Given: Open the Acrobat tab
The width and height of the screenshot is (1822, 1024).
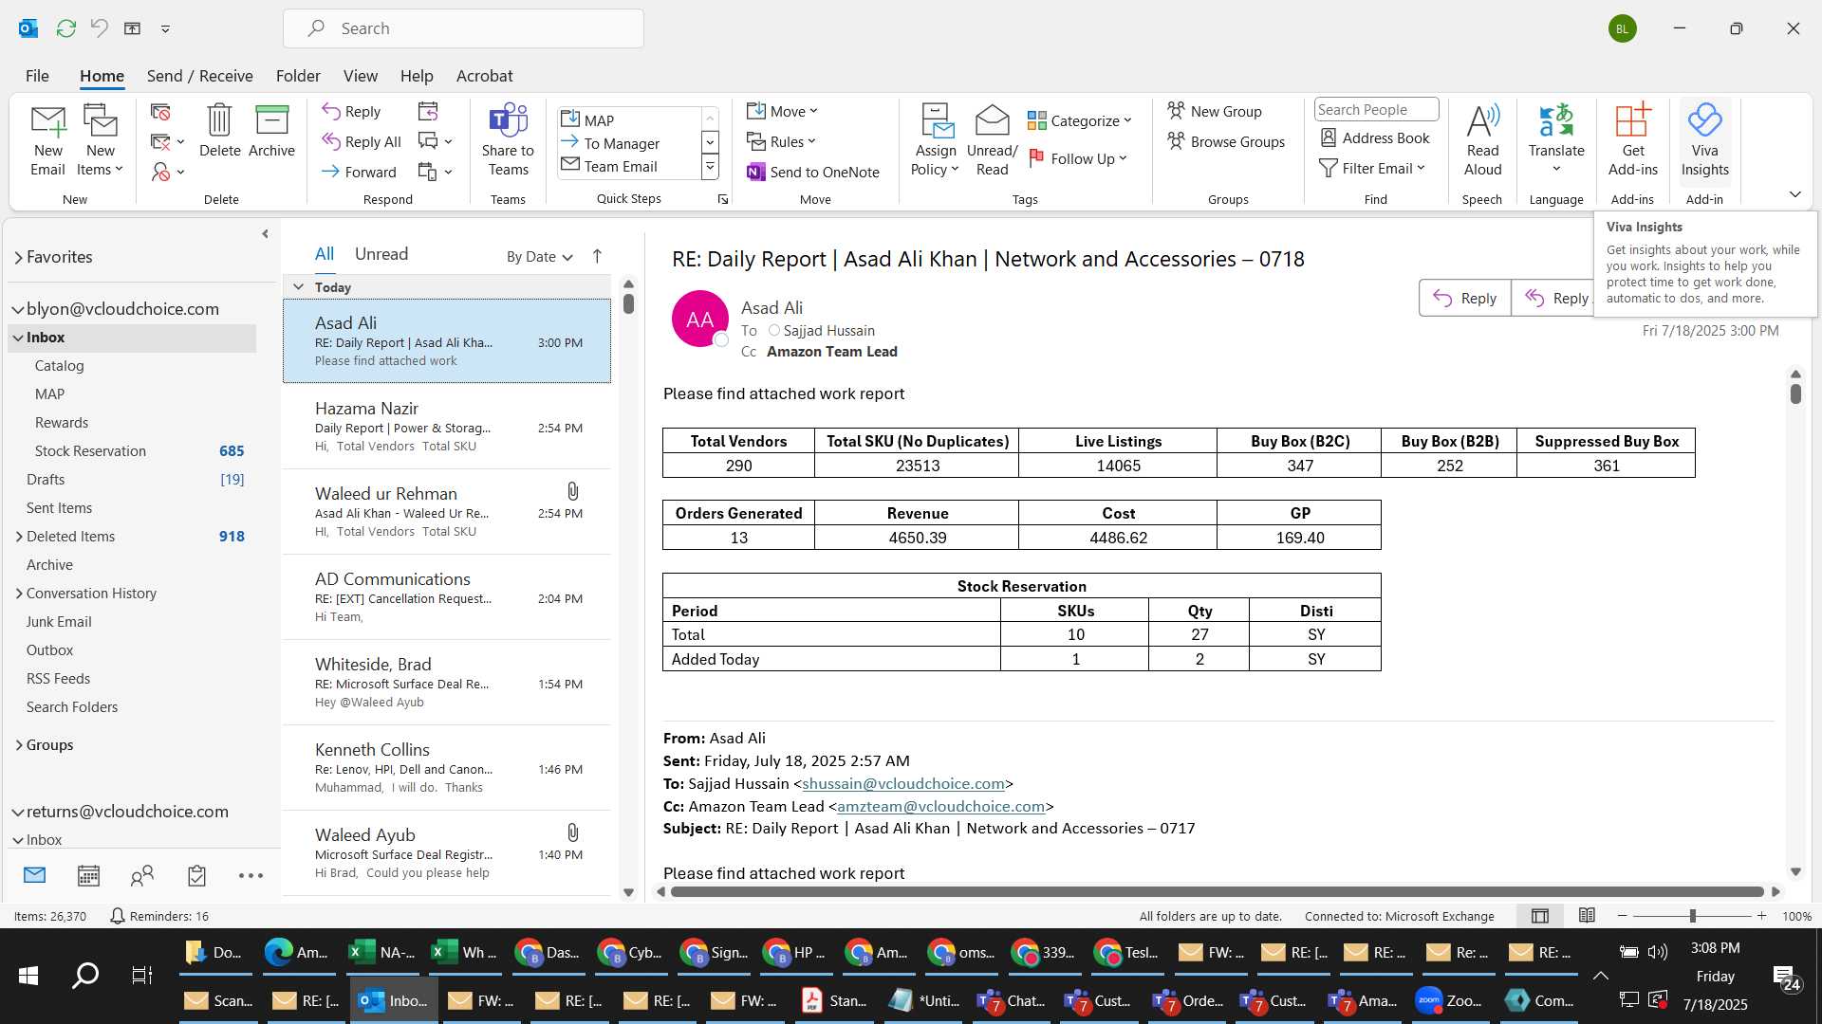Looking at the screenshot, I should [x=484, y=76].
